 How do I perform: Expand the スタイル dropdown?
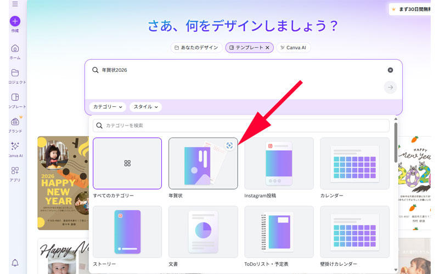click(145, 107)
